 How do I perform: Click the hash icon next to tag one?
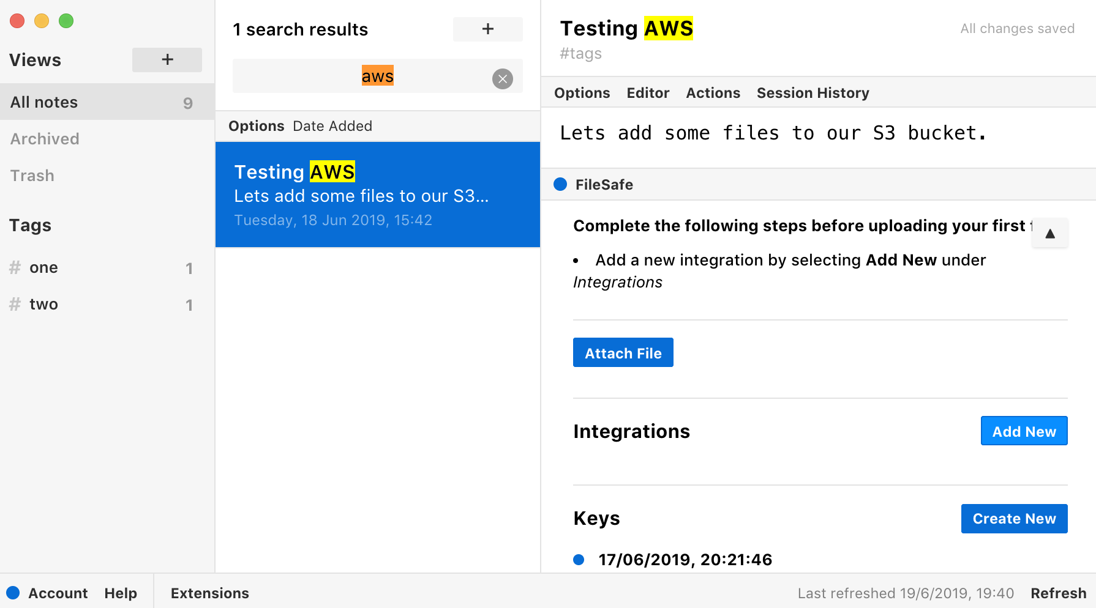click(15, 268)
